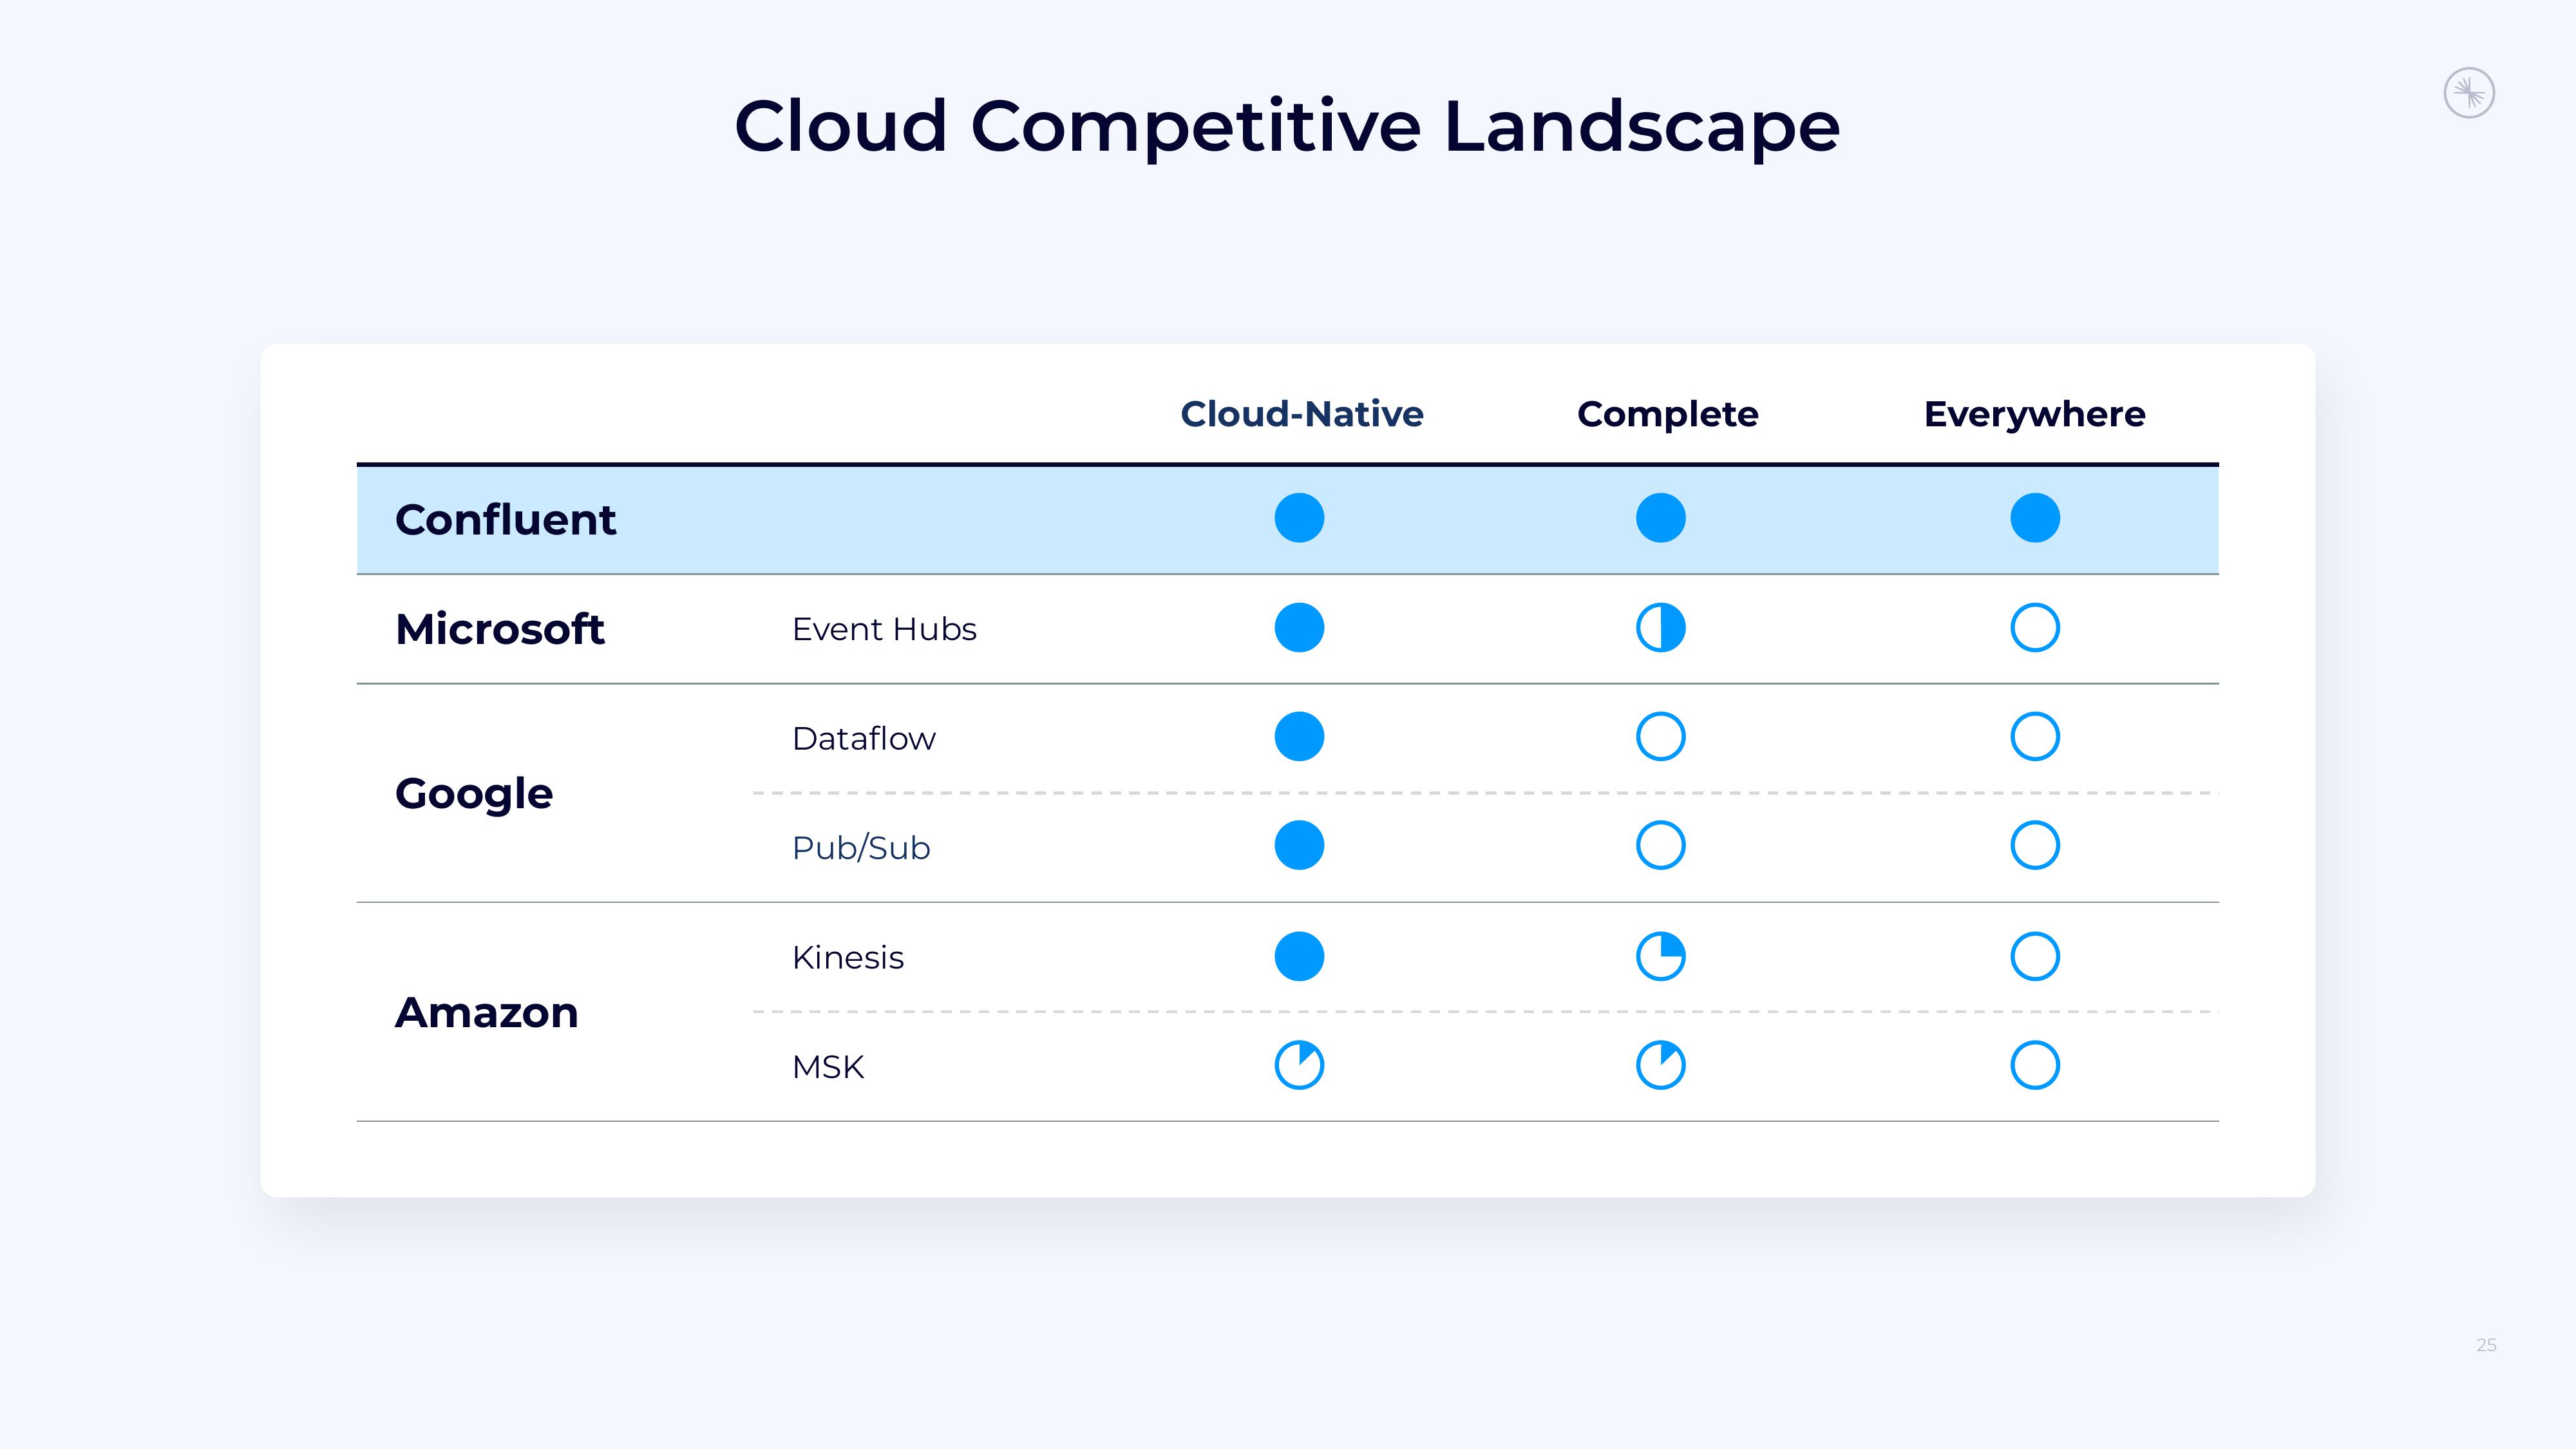Click the Google row label

click(x=474, y=795)
